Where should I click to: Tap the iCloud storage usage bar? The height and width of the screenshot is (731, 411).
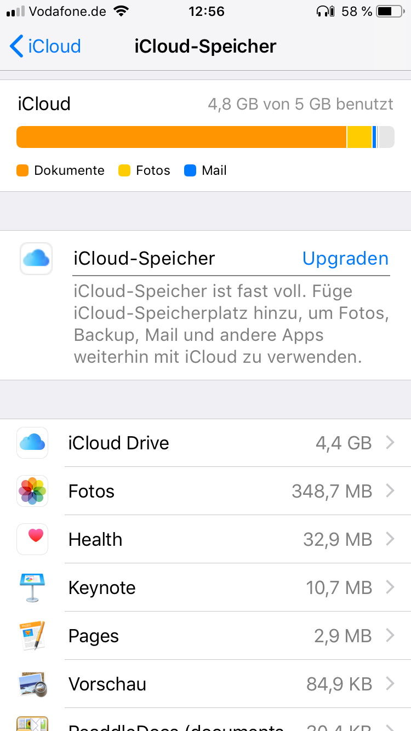[x=206, y=137]
